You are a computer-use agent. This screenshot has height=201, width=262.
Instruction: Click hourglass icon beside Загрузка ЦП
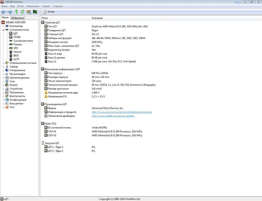tap(43, 143)
